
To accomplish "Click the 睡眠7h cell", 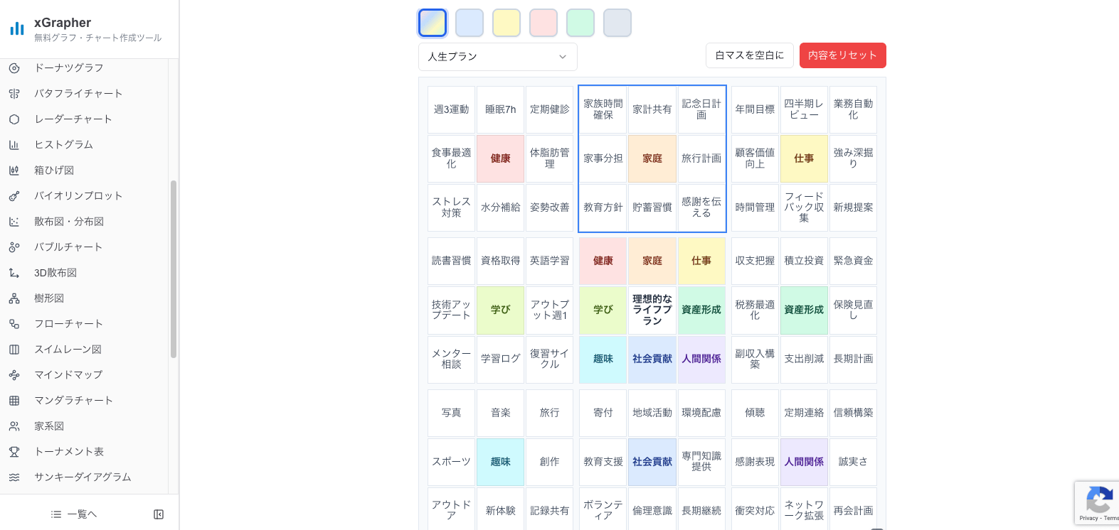I will point(501,109).
